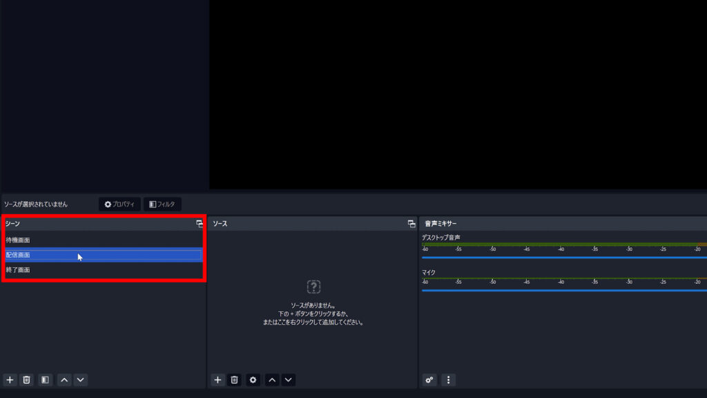Pop out the シーン dock panel
Viewport: 707px width, 398px height.
pos(200,224)
